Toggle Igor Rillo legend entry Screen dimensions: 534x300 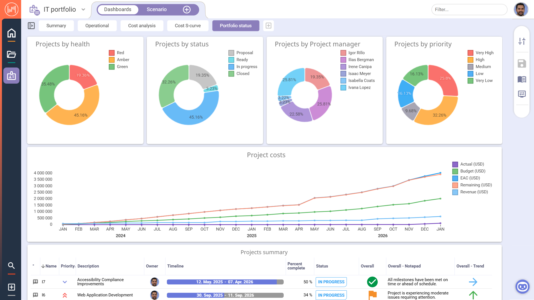[352, 52]
